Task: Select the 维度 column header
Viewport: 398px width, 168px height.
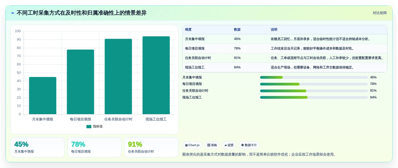Action: pyautogui.click(x=188, y=30)
